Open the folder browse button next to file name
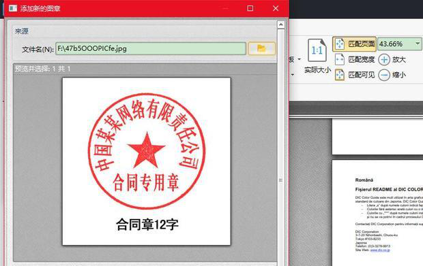 coord(261,49)
